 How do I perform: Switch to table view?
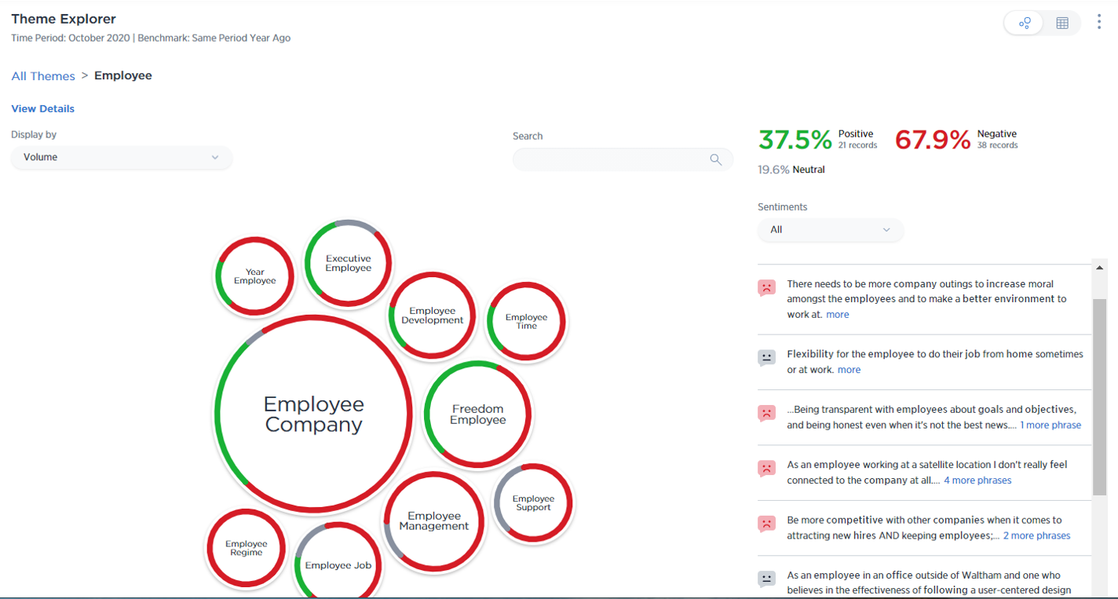1061,23
